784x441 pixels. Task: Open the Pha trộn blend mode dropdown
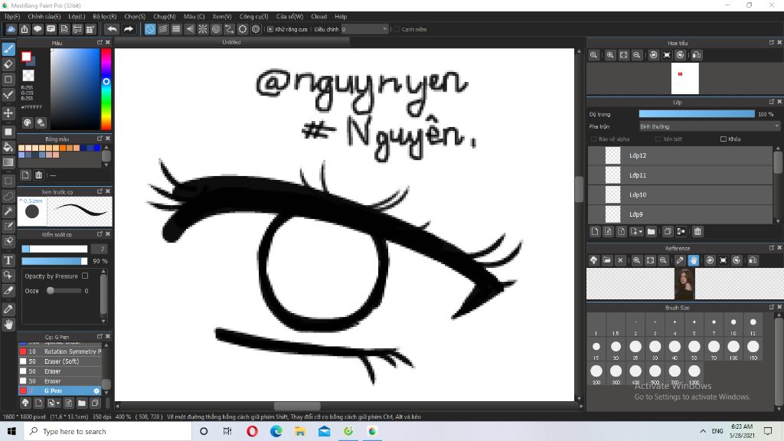pos(710,126)
